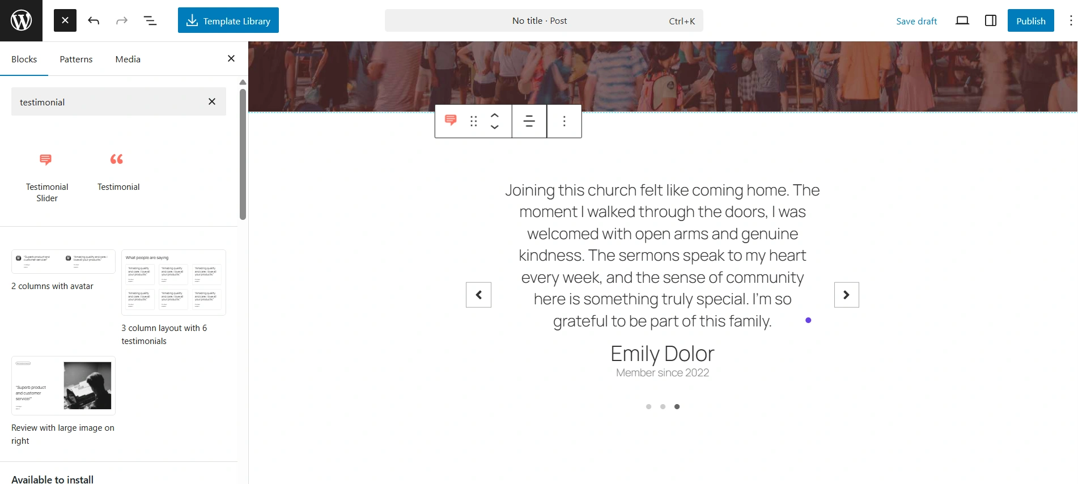Viewport: 1078px width, 484px height.
Task: Undo the last change
Action: pyautogui.click(x=94, y=20)
